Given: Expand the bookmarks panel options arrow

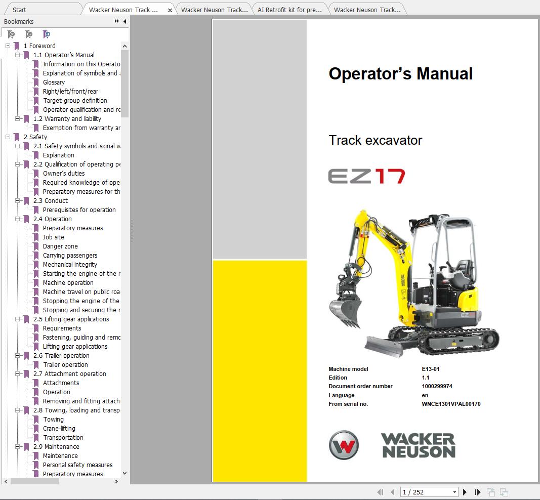Looking at the screenshot, I should 117,21.
